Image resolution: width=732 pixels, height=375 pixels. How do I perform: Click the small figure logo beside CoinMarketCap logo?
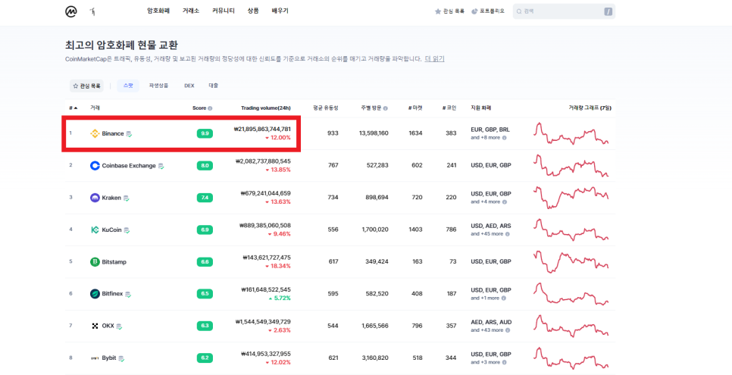[x=93, y=11]
